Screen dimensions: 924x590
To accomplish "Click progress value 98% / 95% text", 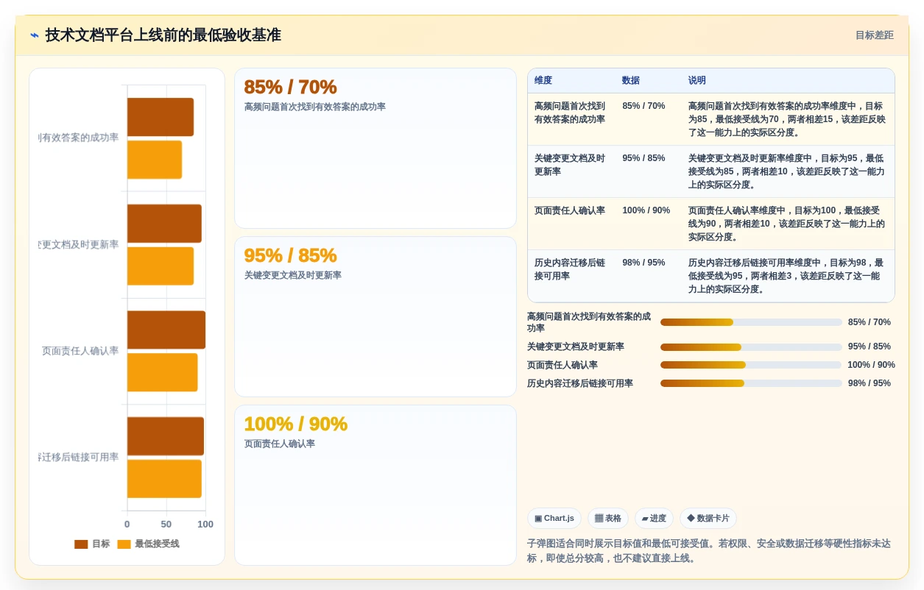I will point(870,383).
